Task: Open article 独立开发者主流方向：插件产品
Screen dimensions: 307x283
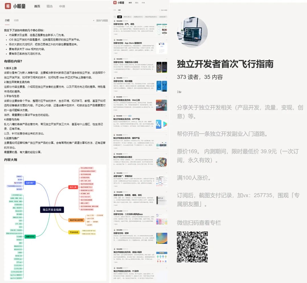Action: [x=127, y=138]
